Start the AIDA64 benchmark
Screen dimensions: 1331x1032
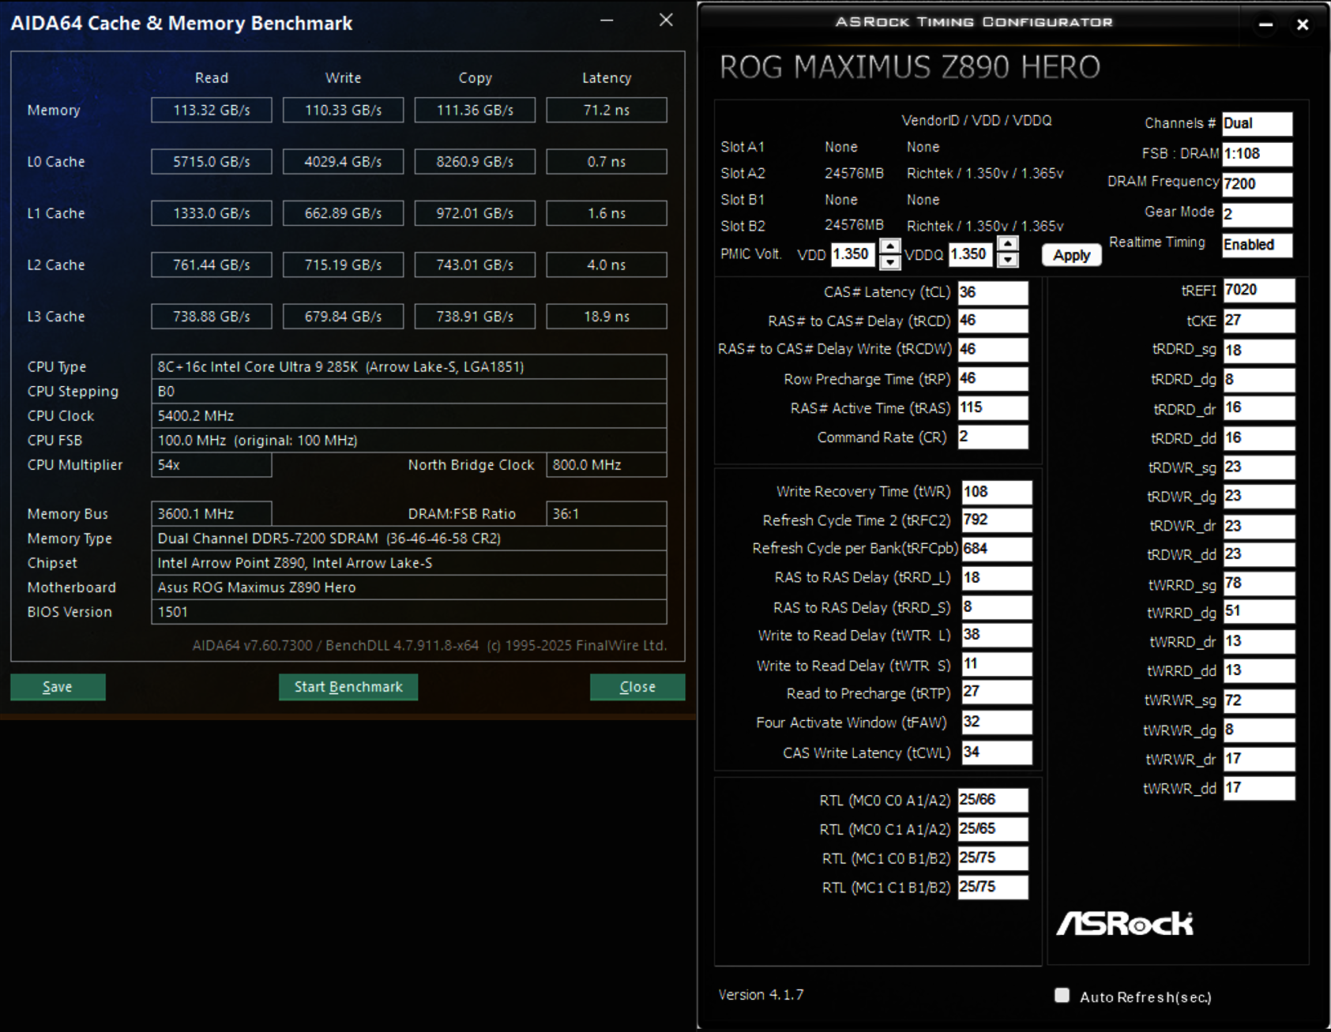click(348, 687)
